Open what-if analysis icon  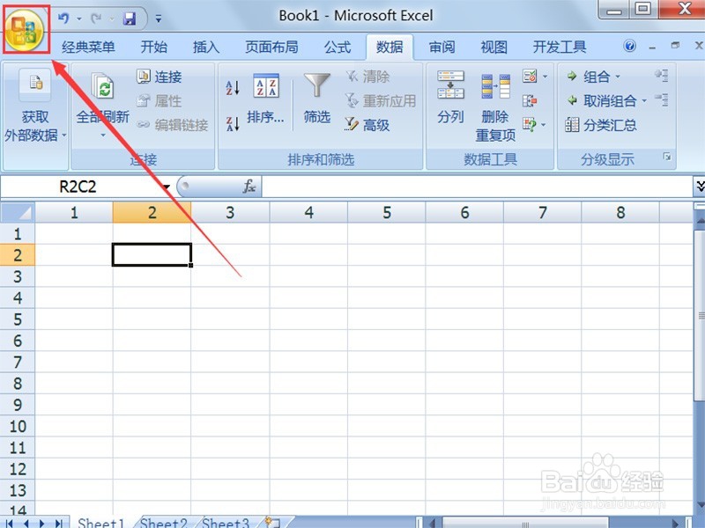point(530,124)
